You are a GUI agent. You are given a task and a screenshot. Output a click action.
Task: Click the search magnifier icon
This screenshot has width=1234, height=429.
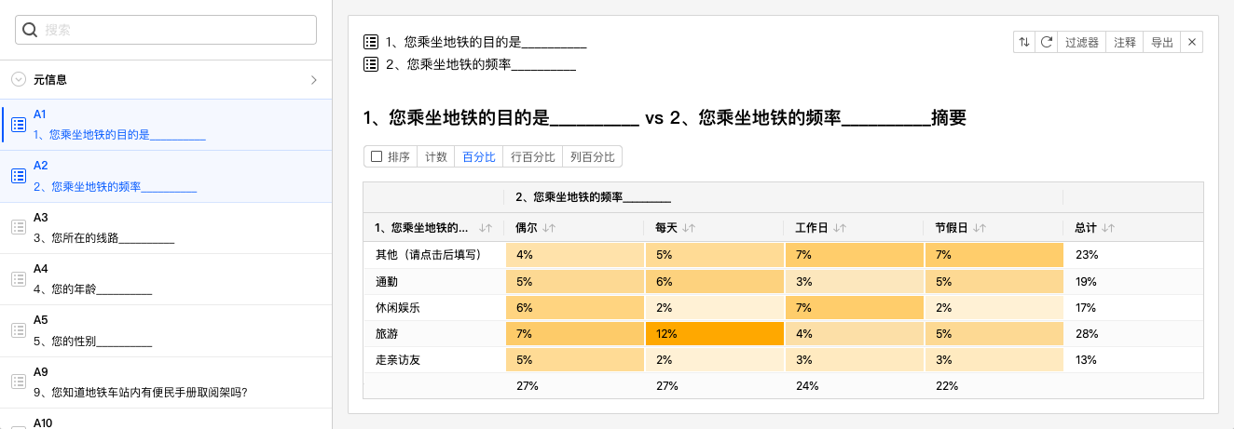pos(30,30)
